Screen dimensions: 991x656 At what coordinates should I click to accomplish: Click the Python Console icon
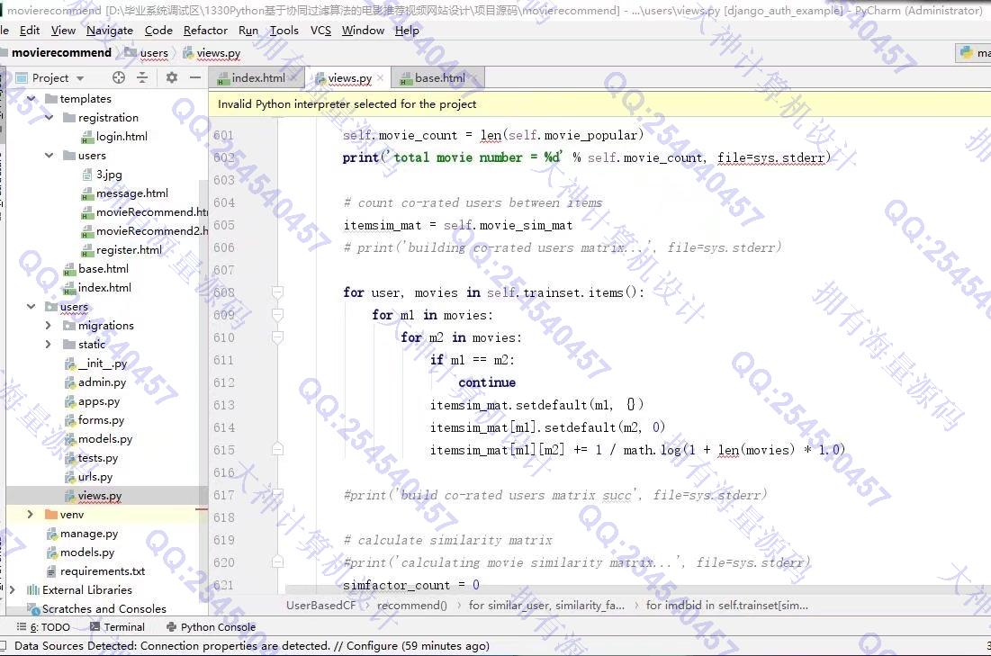coord(171,627)
